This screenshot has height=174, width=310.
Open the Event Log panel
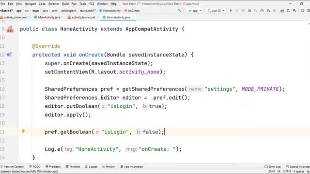point(272,167)
